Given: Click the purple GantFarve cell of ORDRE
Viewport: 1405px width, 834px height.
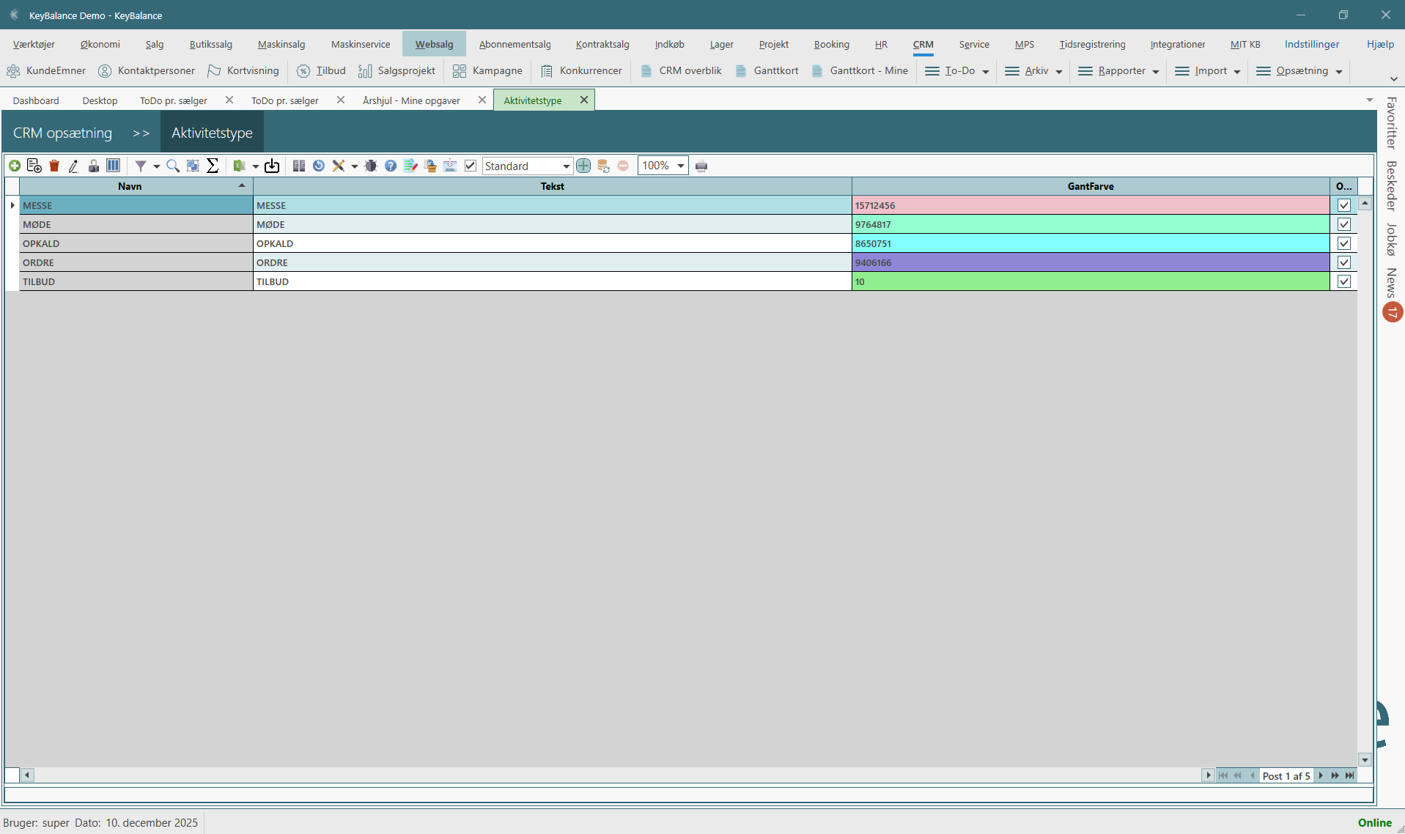Looking at the screenshot, I should click(1090, 262).
